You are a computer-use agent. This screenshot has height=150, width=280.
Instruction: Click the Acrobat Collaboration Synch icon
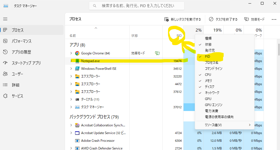(x=77, y=125)
